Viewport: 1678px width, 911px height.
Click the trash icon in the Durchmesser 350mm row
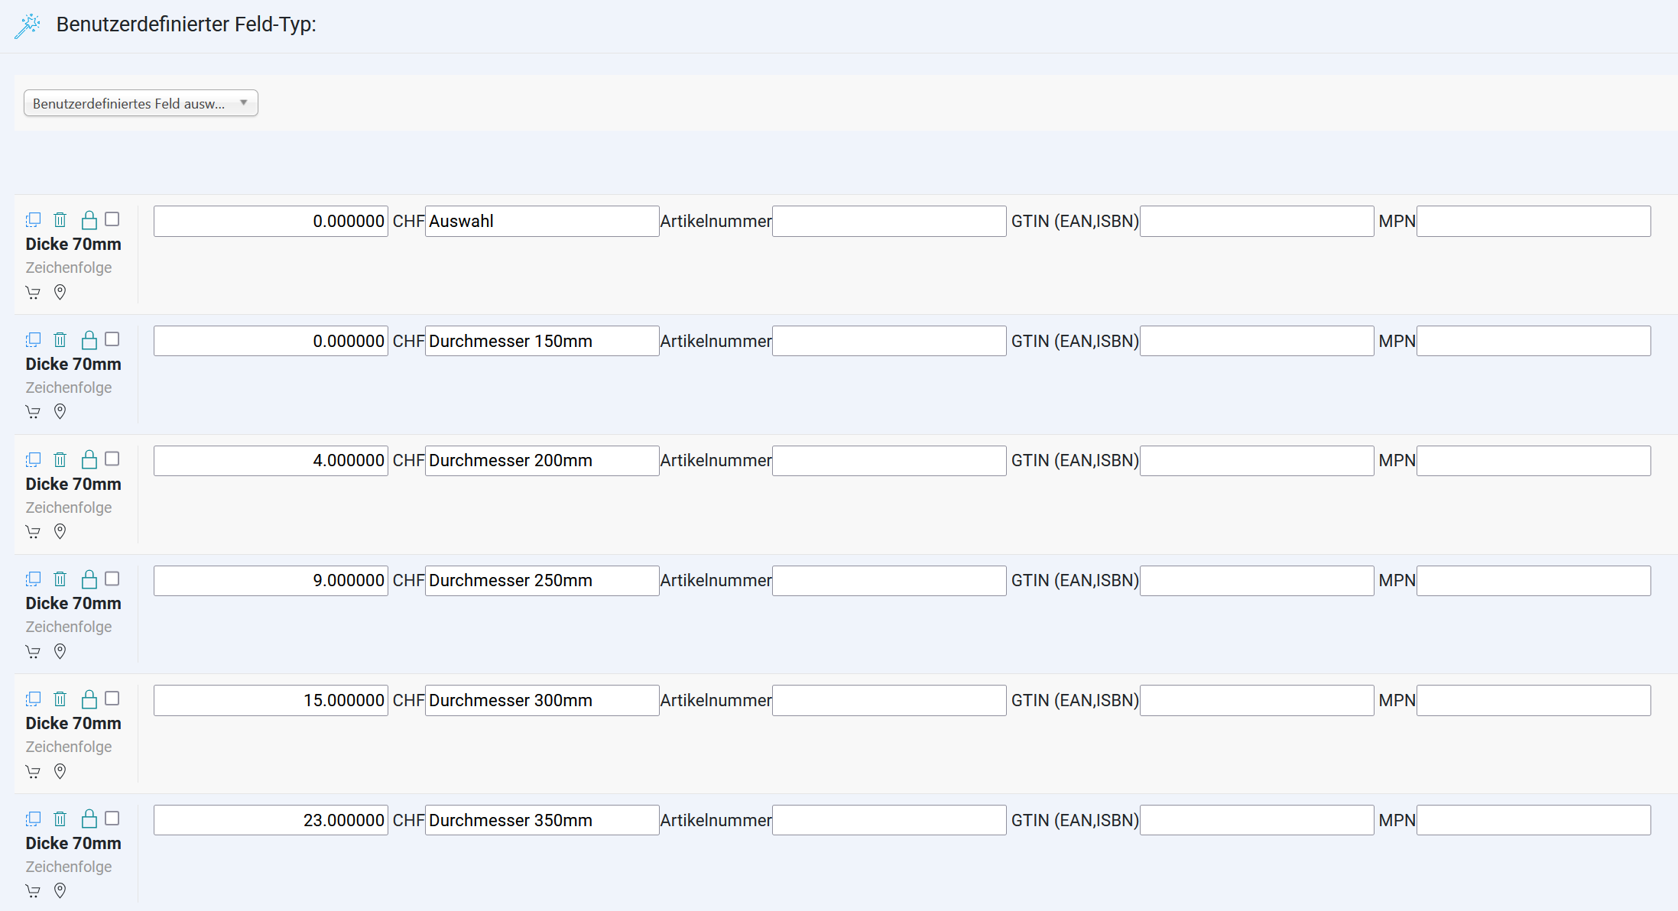pyautogui.click(x=60, y=819)
